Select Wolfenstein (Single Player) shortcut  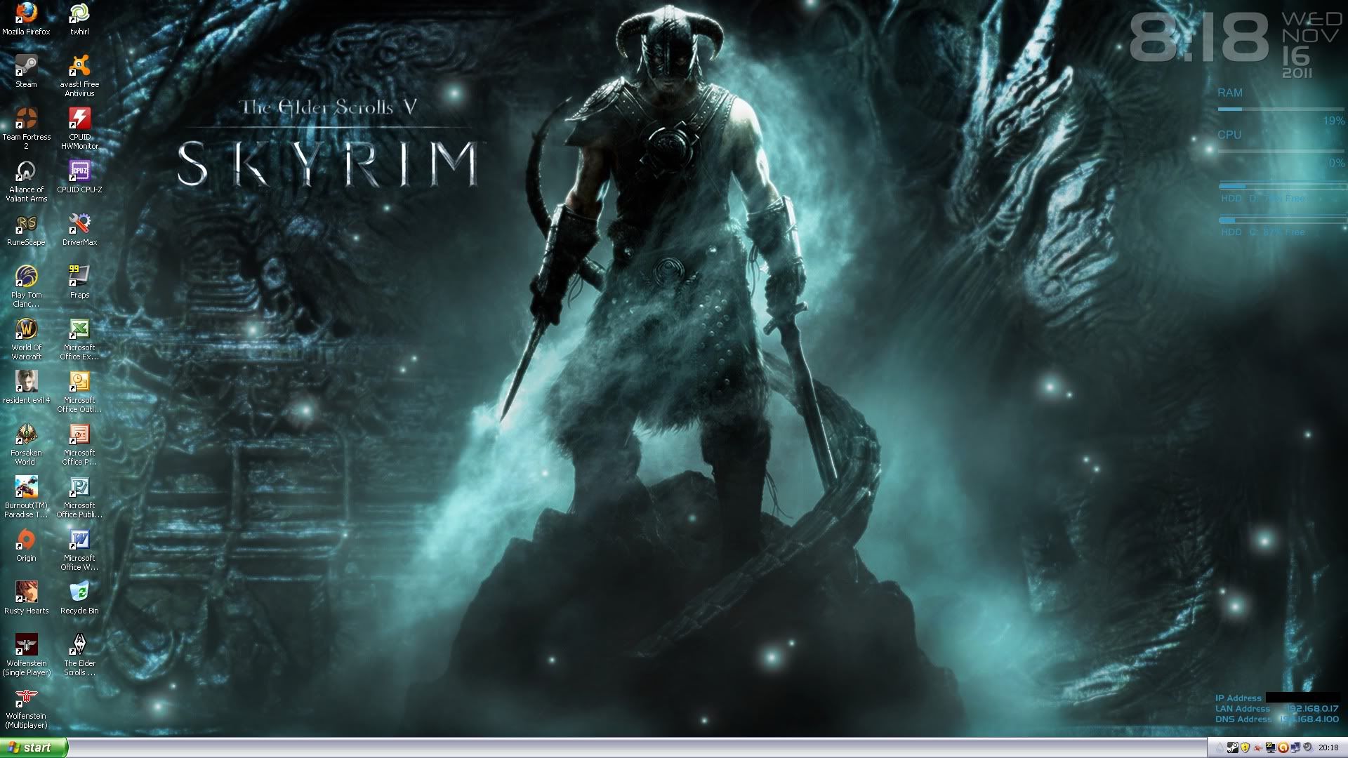(26, 654)
